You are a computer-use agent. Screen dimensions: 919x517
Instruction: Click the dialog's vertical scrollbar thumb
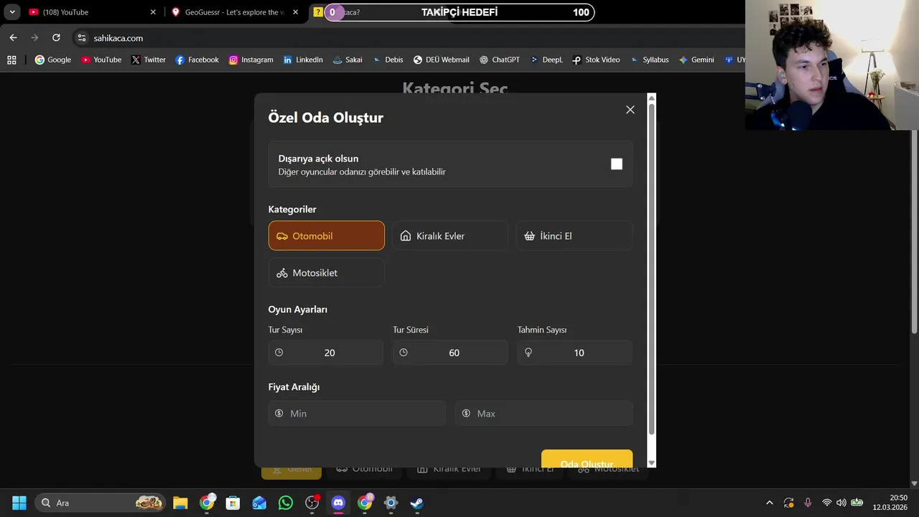[652, 269]
